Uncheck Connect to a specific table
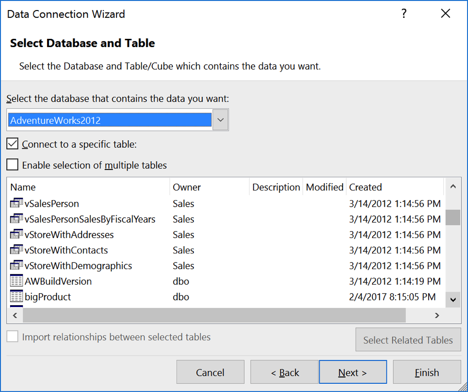This screenshot has height=392, width=468. pyautogui.click(x=12, y=144)
